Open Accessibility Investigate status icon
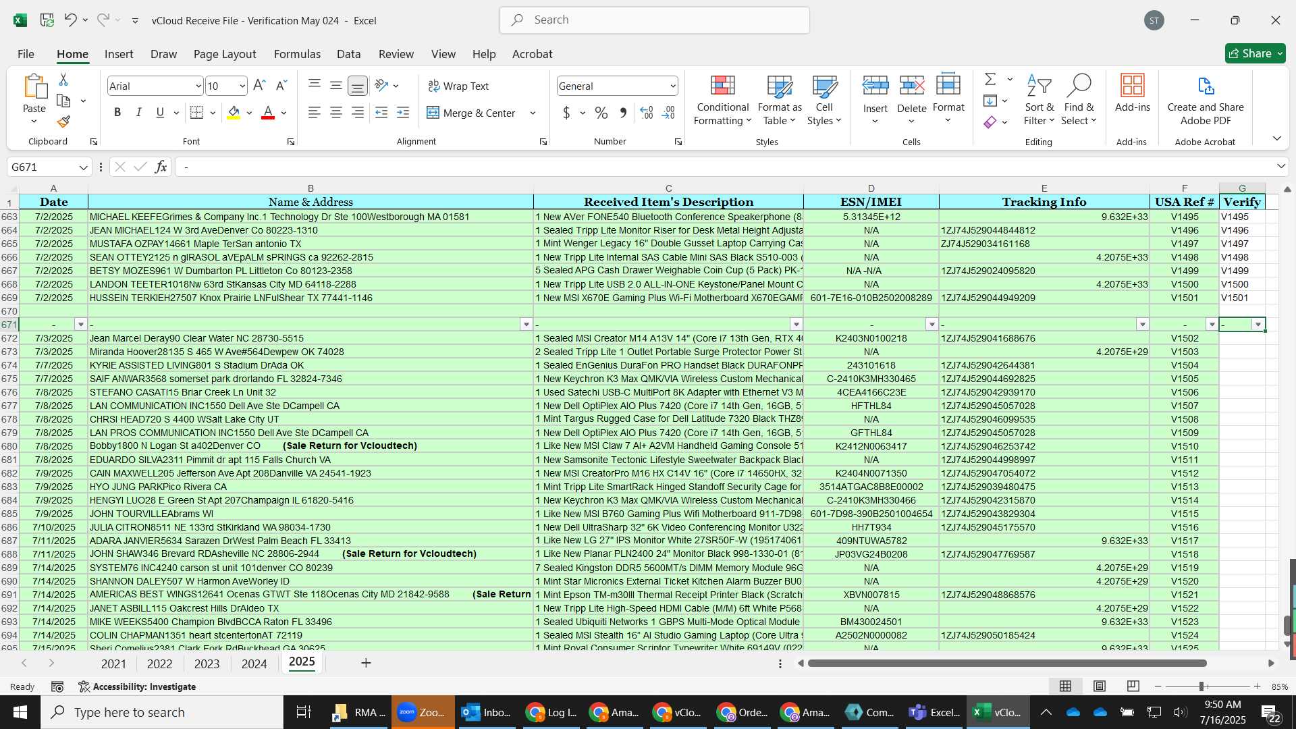Image resolution: width=1296 pixels, height=729 pixels. (137, 686)
